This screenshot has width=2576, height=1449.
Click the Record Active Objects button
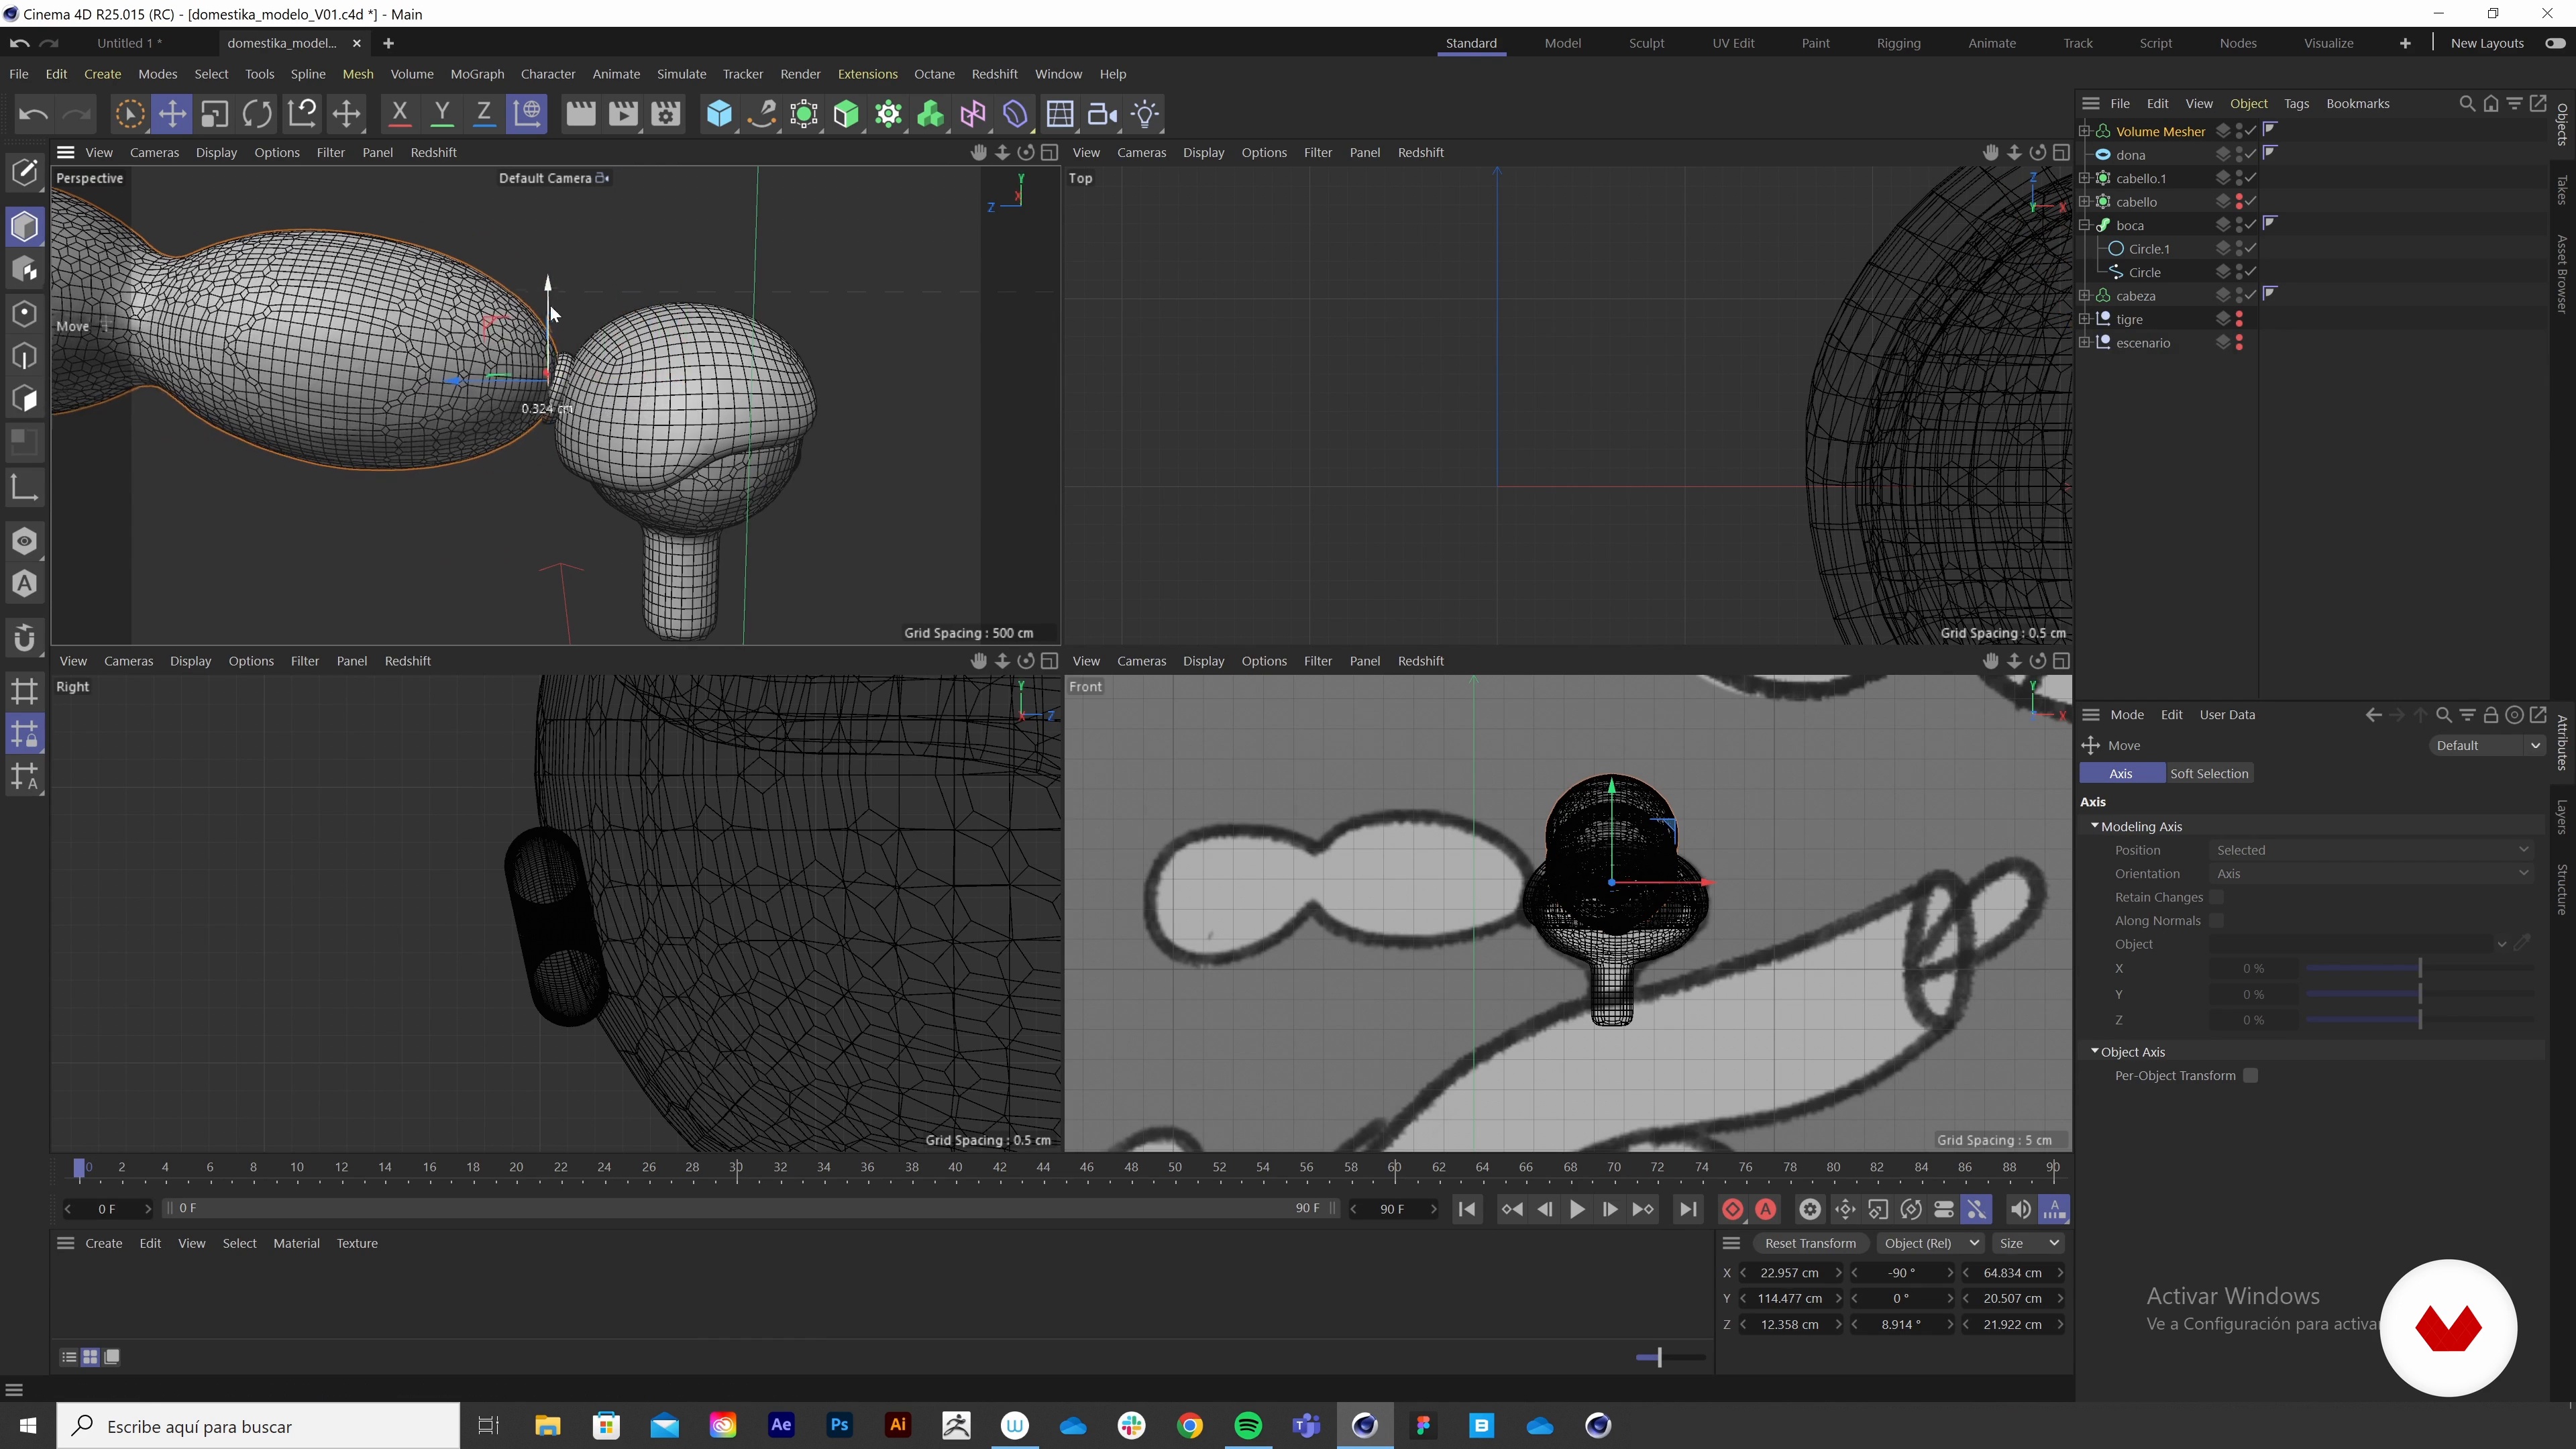(1733, 1209)
